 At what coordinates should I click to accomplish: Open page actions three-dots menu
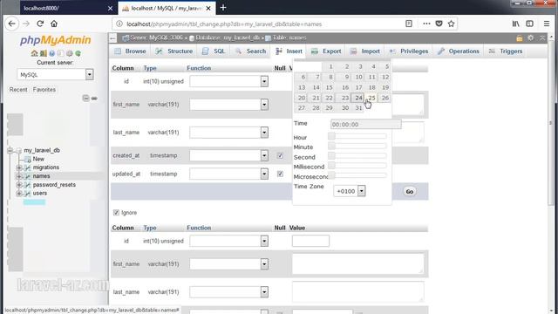point(426,24)
